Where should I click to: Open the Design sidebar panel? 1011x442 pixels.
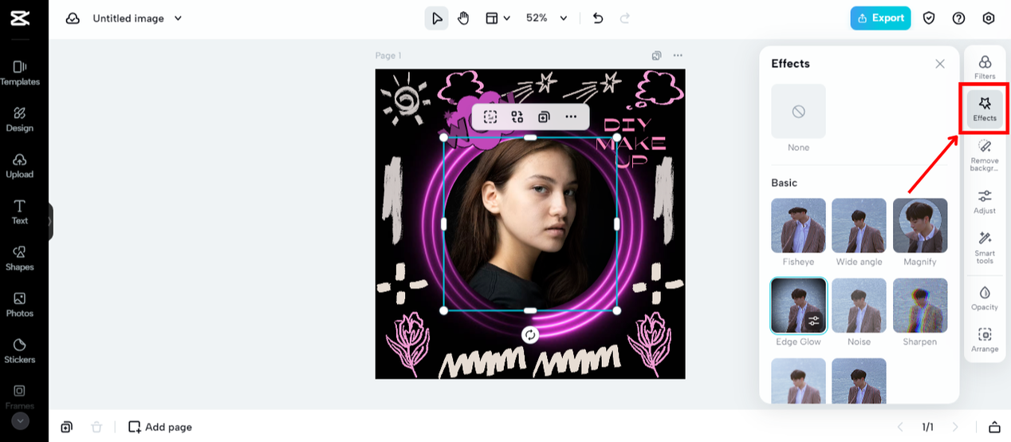coord(20,119)
